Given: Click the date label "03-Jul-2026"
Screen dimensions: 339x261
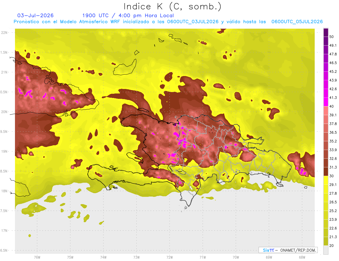Looking at the screenshot, I should click(35, 15).
